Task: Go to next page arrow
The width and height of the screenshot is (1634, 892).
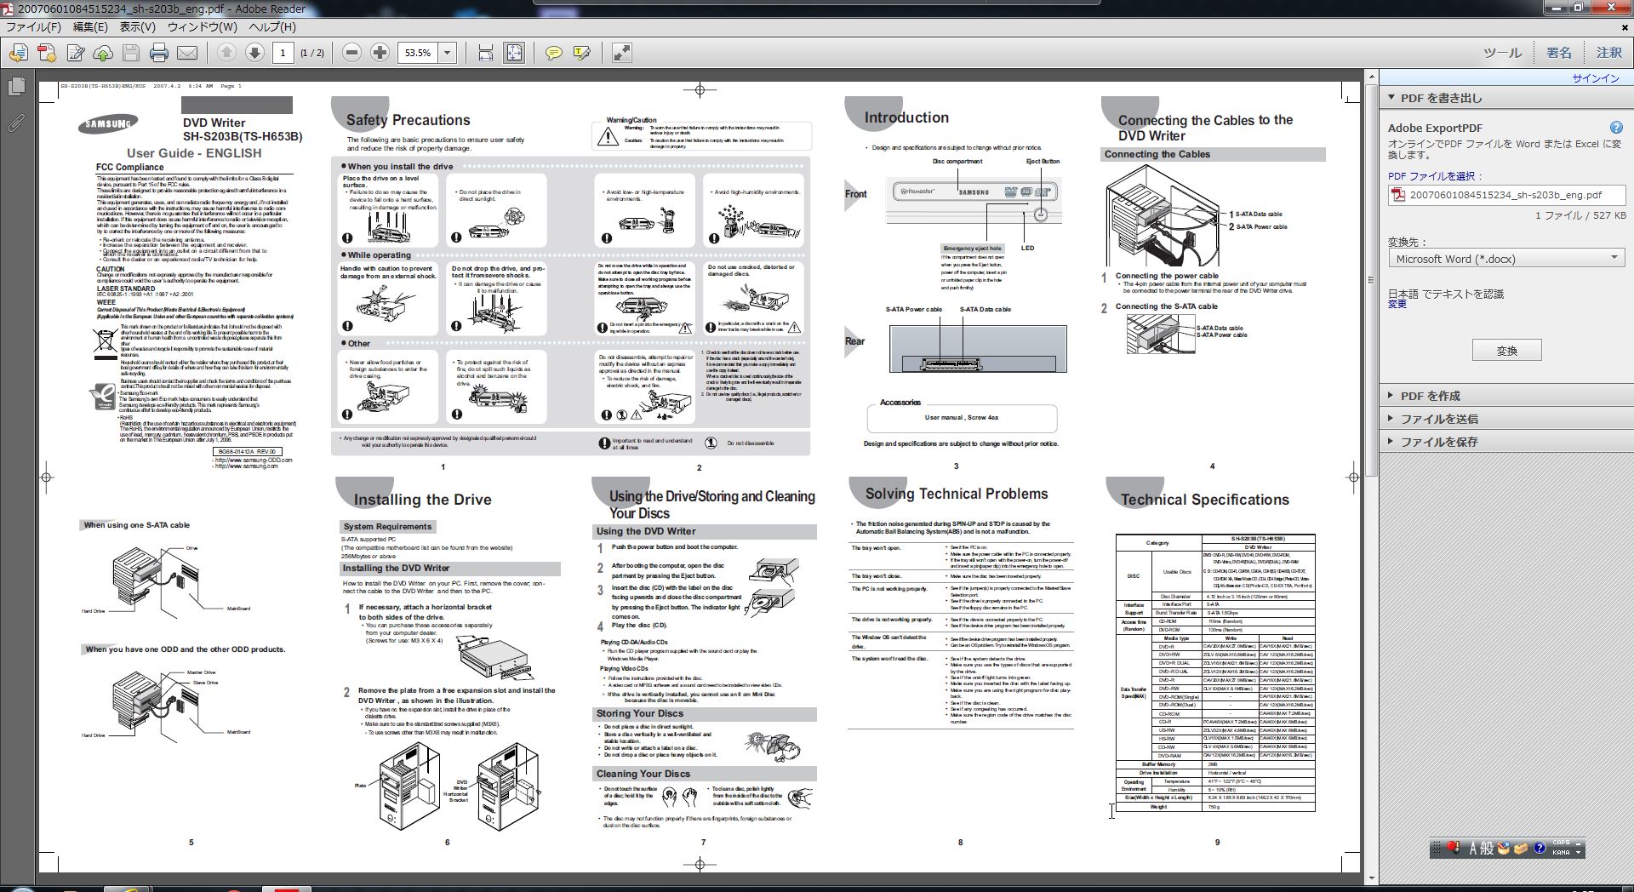Action: pos(254,53)
